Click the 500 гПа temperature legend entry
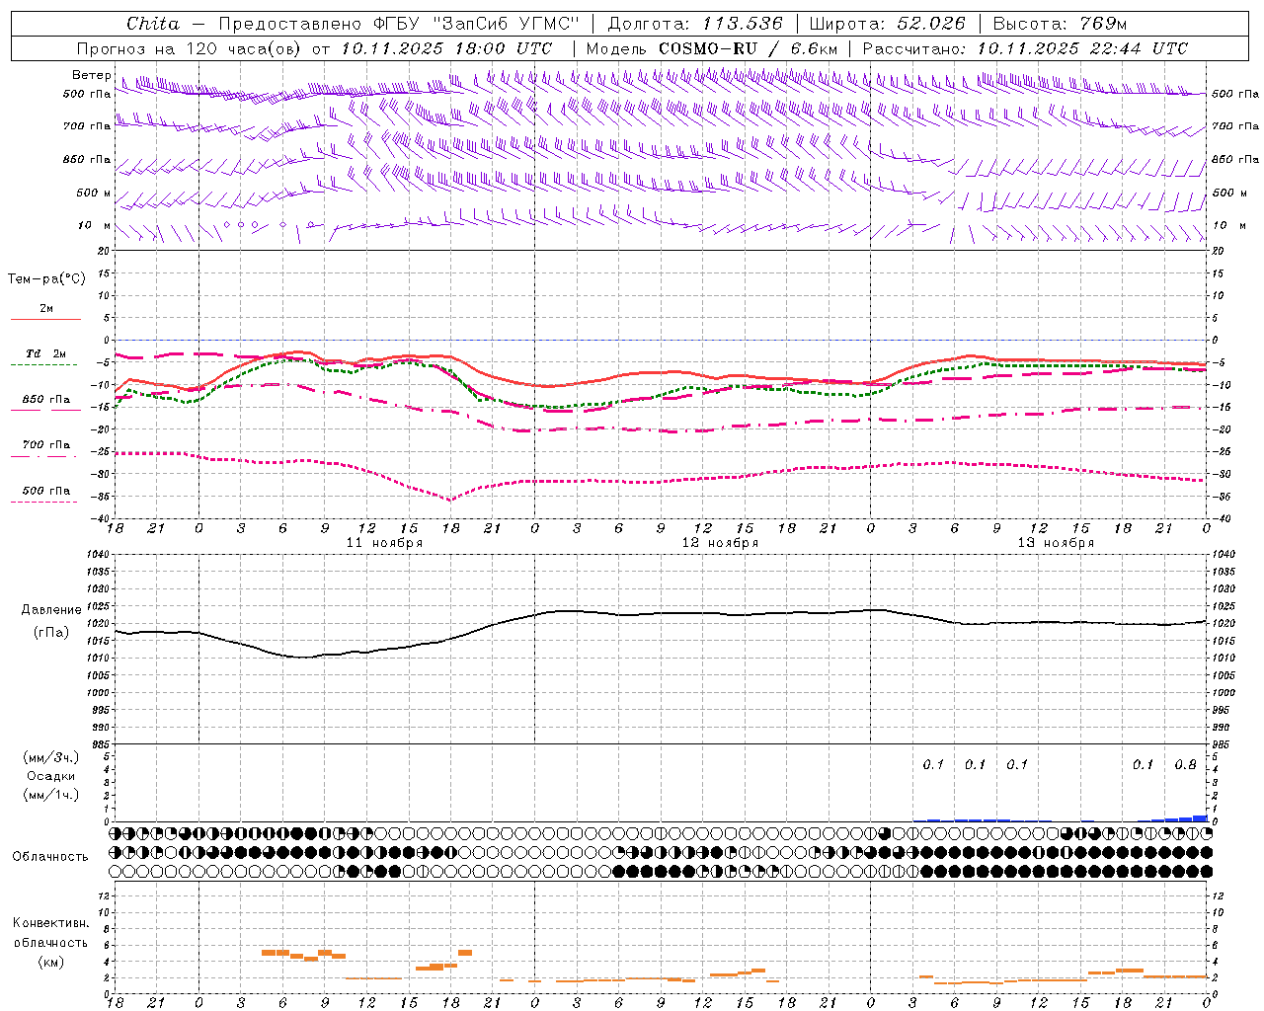The width and height of the screenshot is (1264, 1011). (x=45, y=491)
